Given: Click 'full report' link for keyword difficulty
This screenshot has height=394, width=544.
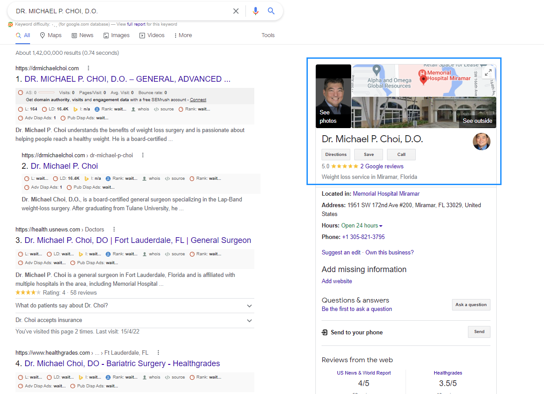Looking at the screenshot, I should pos(136,24).
